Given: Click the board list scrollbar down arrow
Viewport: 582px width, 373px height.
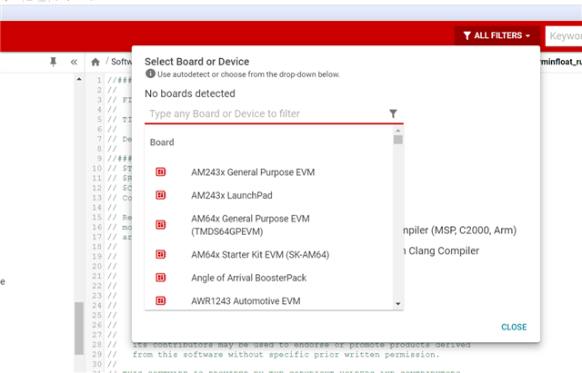Looking at the screenshot, I should pos(398,304).
